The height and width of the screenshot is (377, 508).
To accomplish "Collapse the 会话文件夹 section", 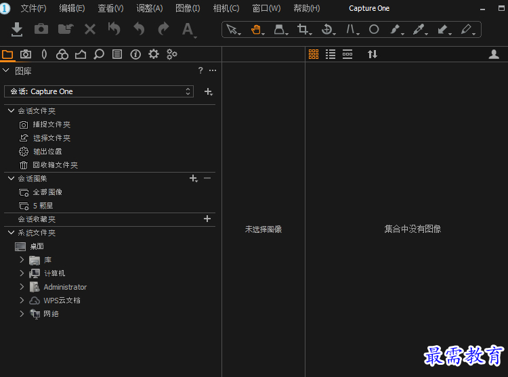I will click(x=11, y=111).
